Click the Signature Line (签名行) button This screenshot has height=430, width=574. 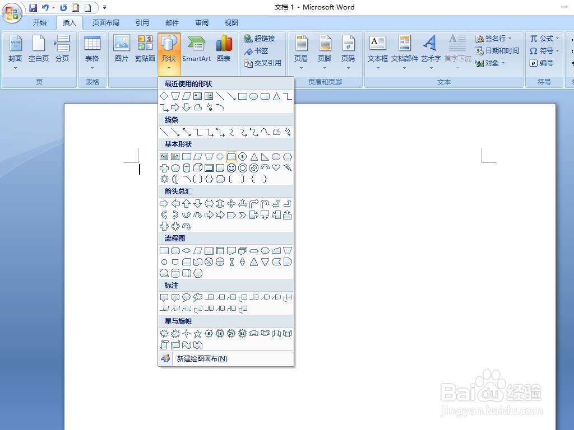click(493, 39)
